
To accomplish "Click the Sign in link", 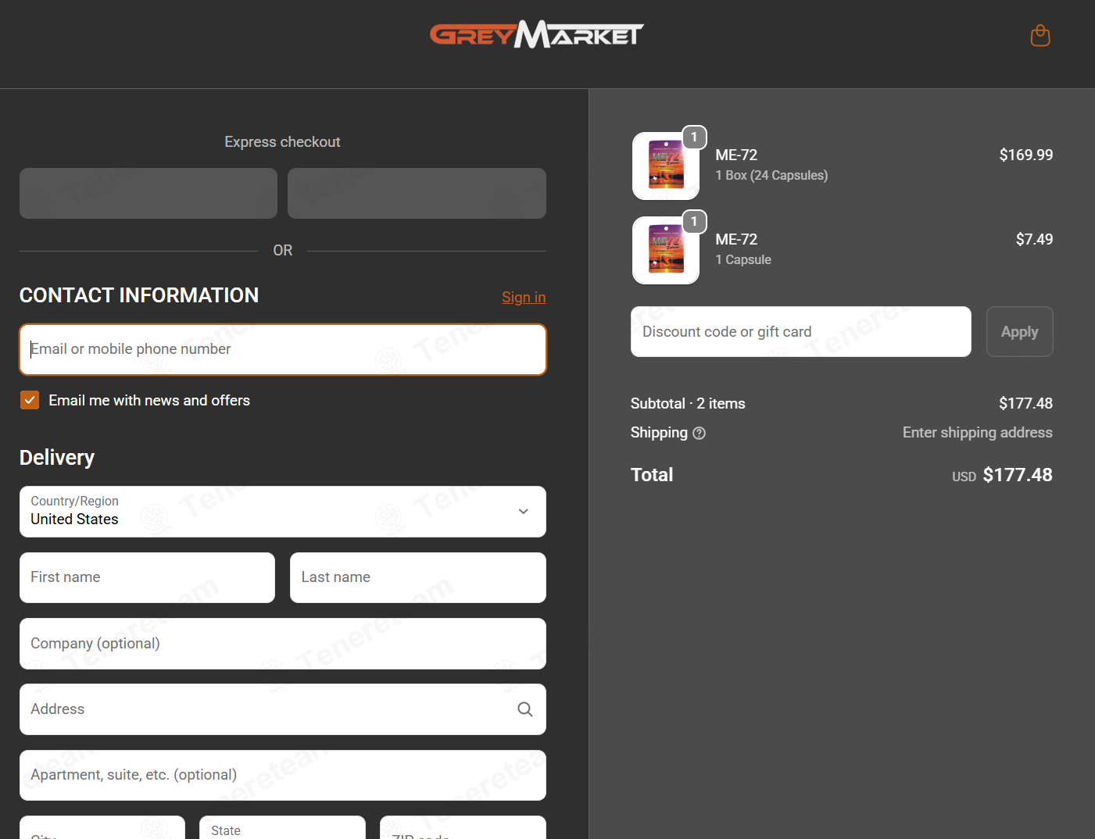I will click(x=524, y=297).
